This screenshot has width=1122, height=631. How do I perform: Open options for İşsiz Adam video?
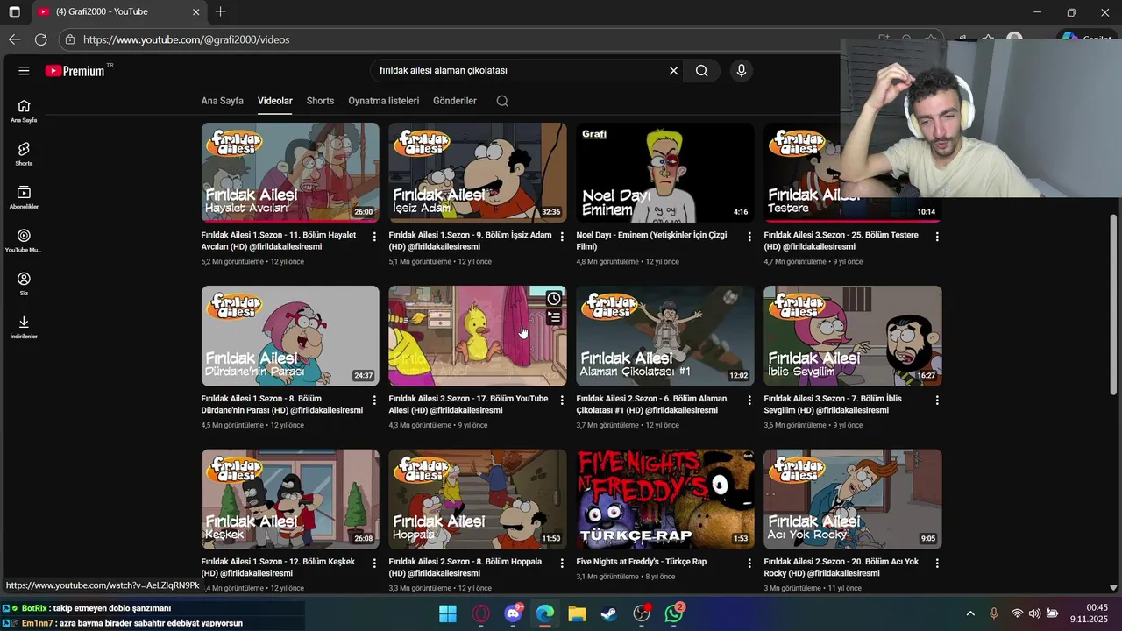click(x=562, y=237)
